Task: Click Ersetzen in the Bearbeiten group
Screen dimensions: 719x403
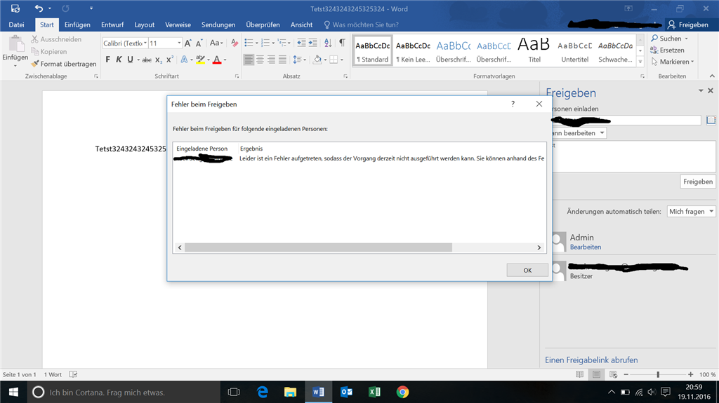Action: coord(667,50)
